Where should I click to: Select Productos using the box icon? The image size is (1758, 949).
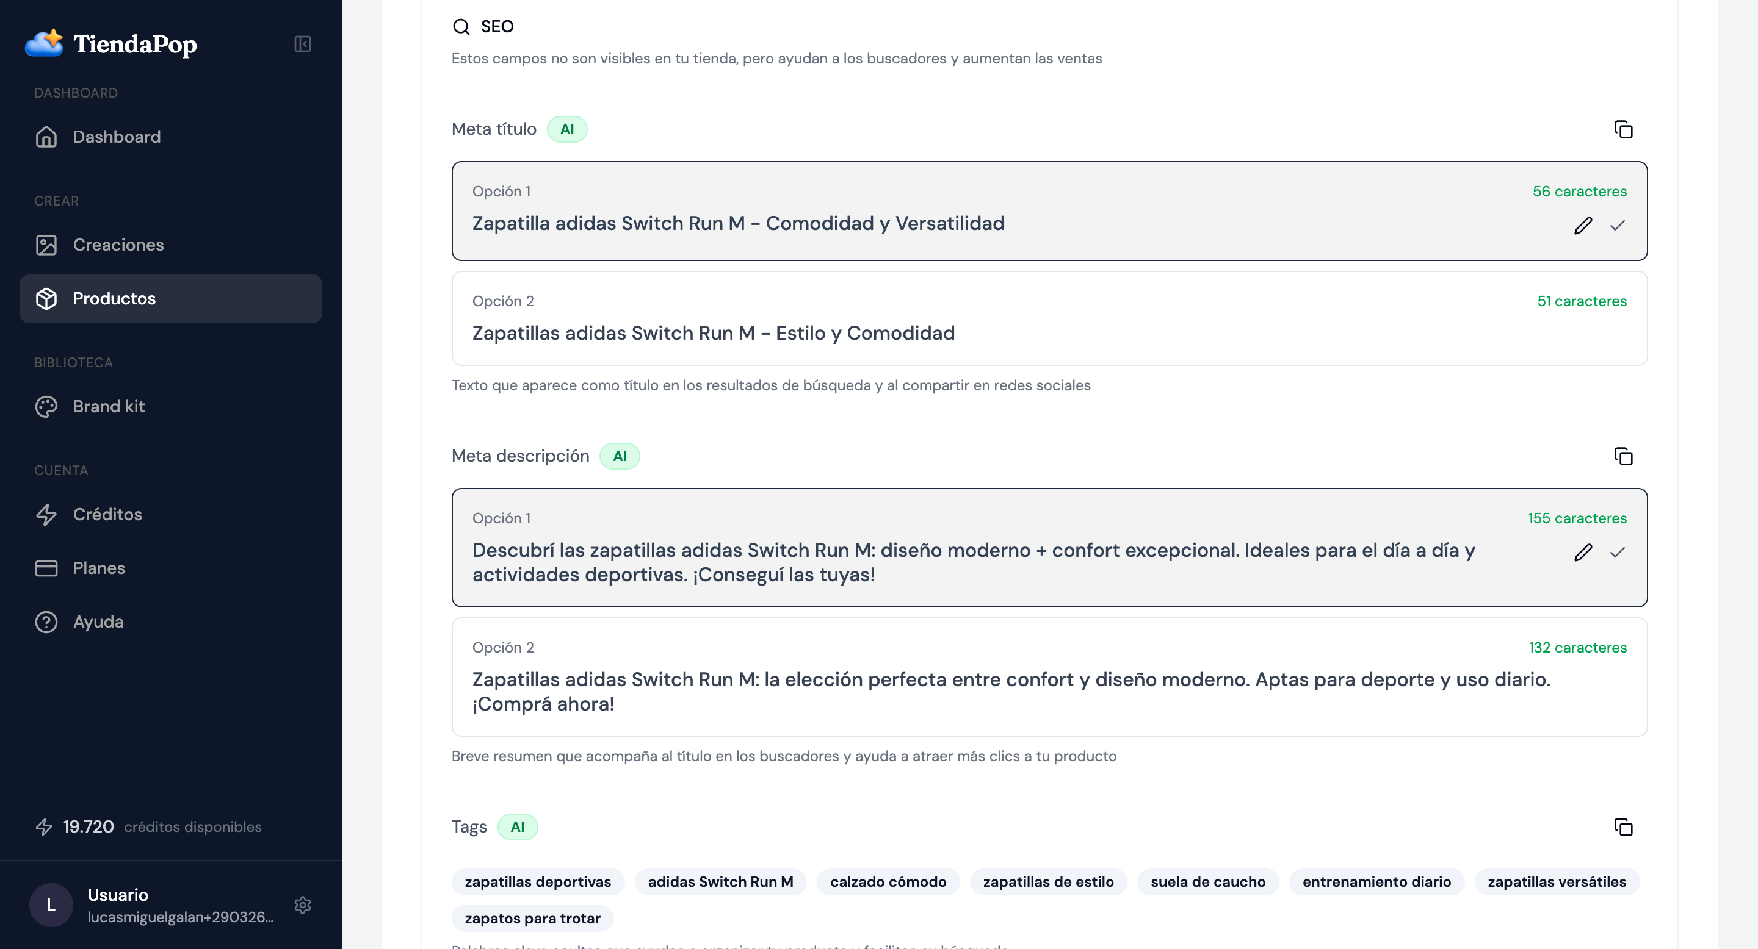pos(46,298)
